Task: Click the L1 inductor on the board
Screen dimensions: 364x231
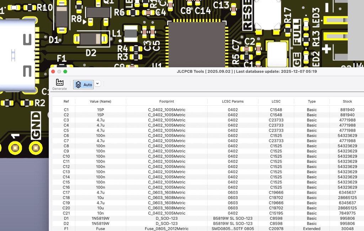Action: tap(130, 33)
